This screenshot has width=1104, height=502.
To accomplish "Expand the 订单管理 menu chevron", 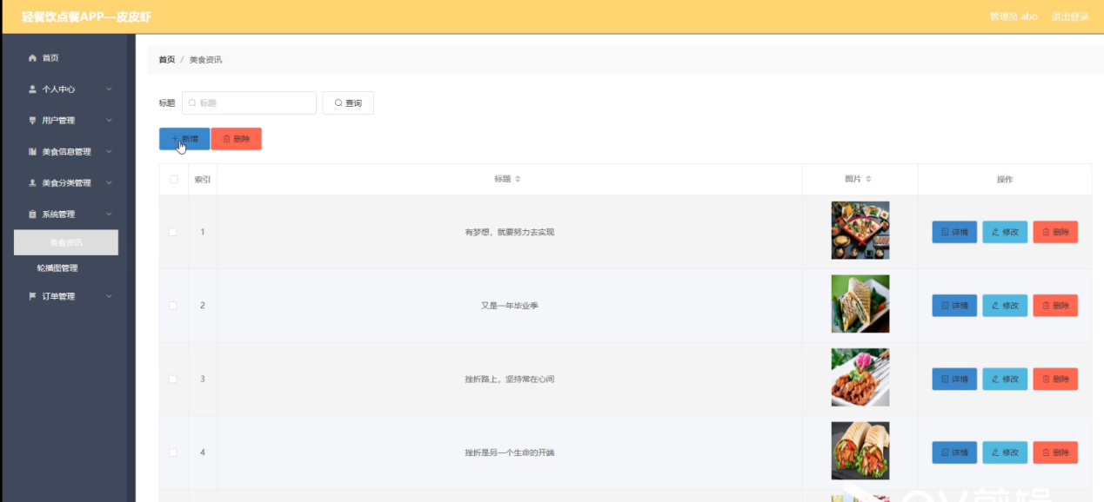I will pos(109,296).
